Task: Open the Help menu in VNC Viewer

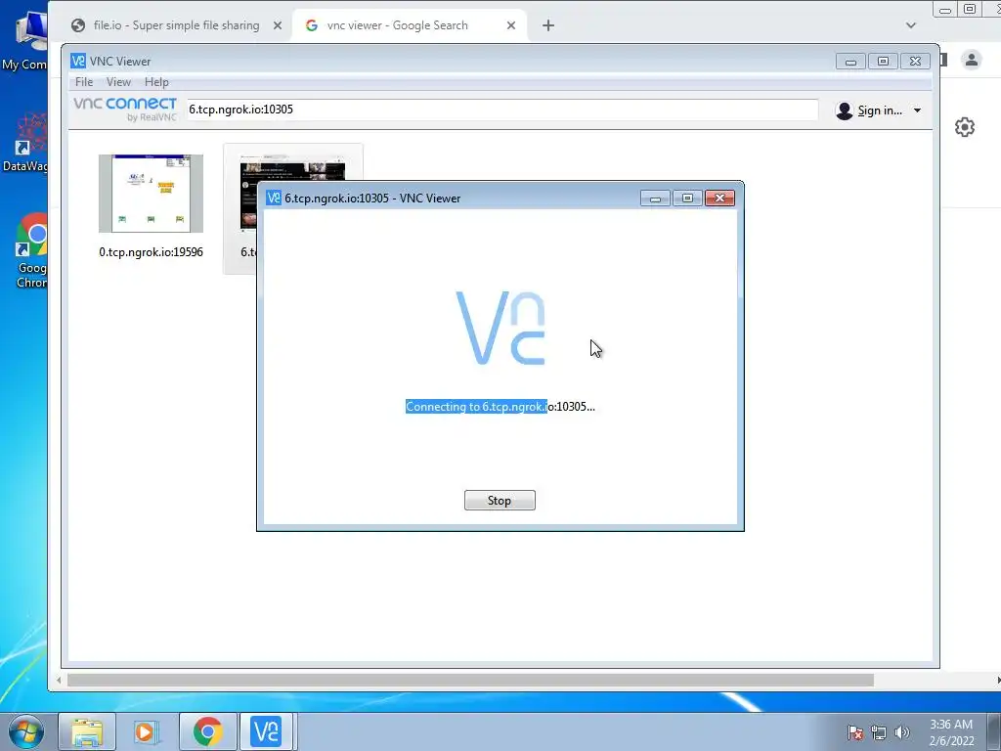Action: (156, 82)
